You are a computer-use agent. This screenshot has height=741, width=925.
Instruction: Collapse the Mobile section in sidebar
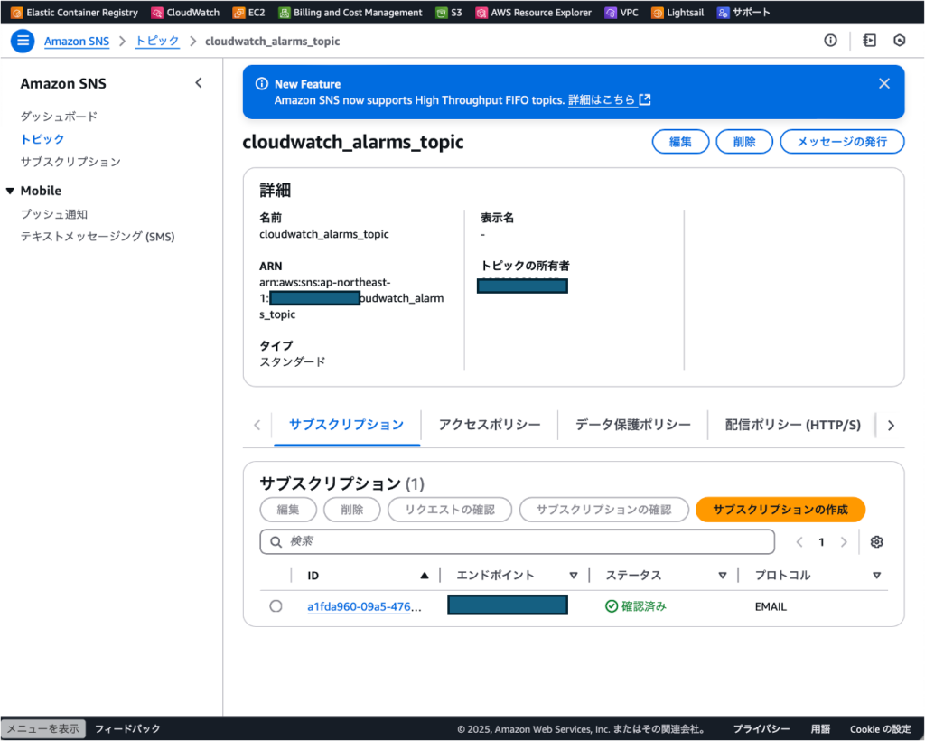10,191
